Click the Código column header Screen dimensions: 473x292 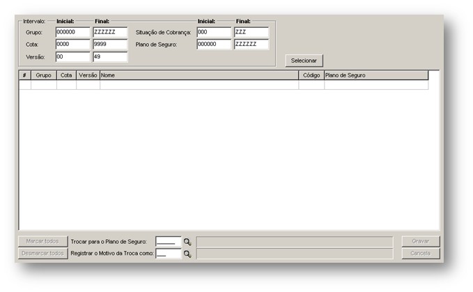[x=311, y=75]
